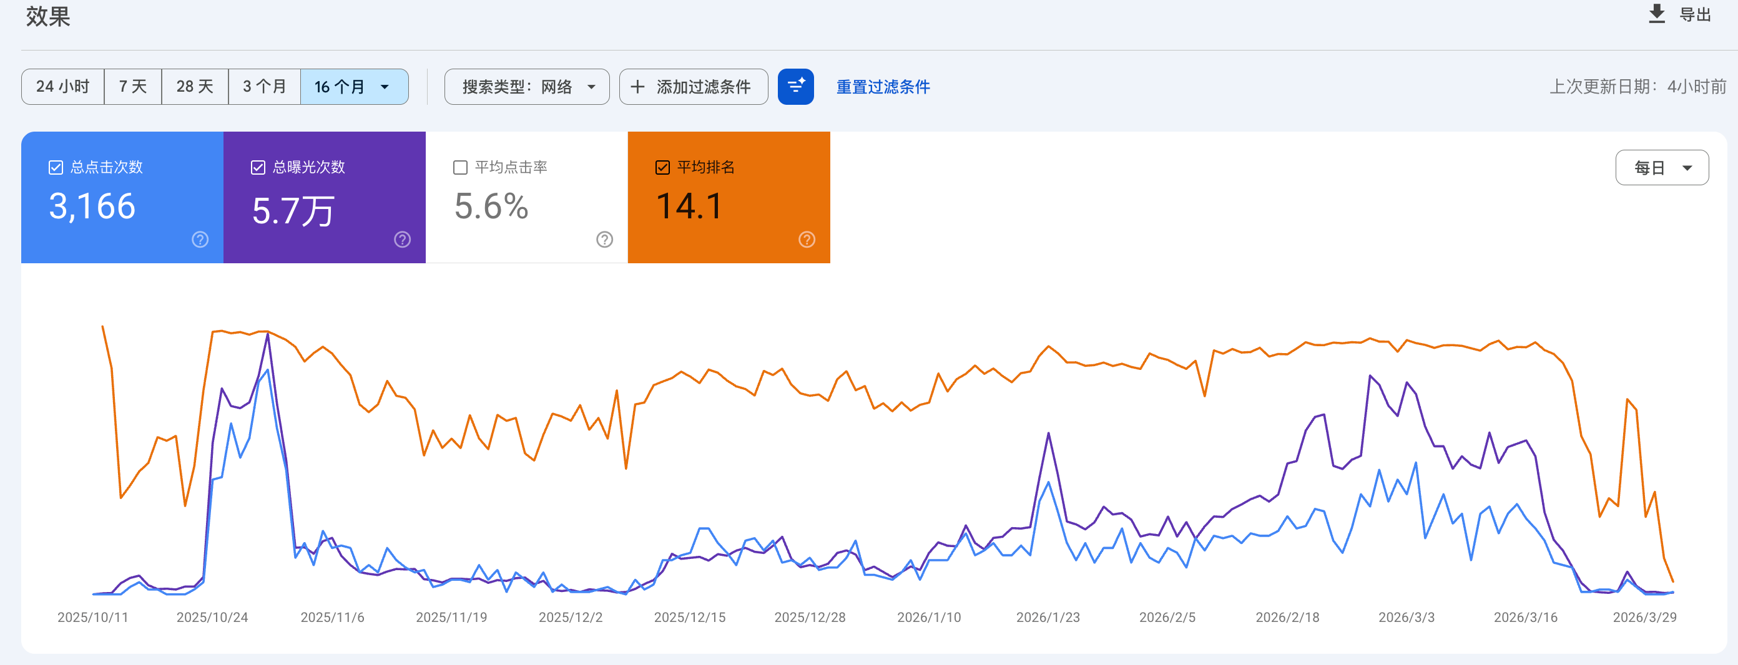The width and height of the screenshot is (1738, 665).
Task: Click help icon on 平均点击率 card
Action: pos(604,240)
